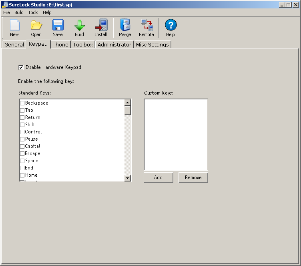Click the green Build arrow icon

[80, 25]
